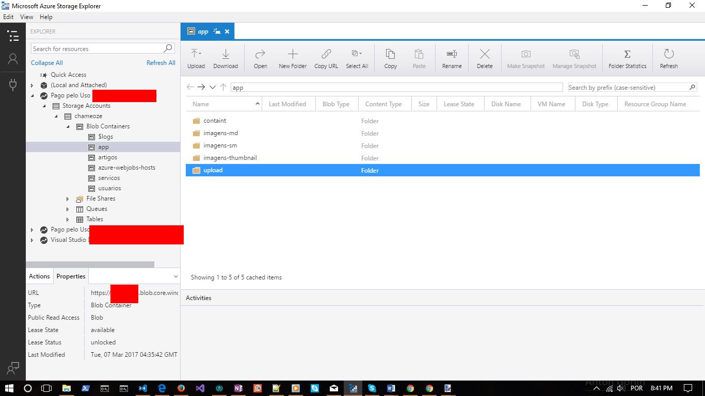The width and height of the screenshot is (705, 396).
Task: Switch to the Actions tab
Action: point(39,276)
